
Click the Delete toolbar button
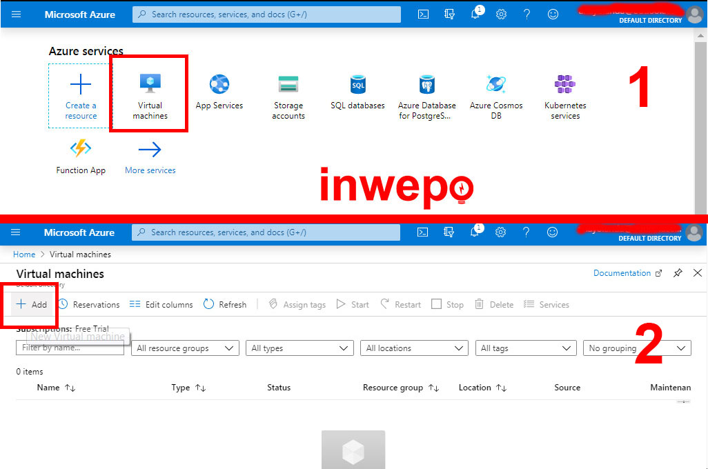494,305
